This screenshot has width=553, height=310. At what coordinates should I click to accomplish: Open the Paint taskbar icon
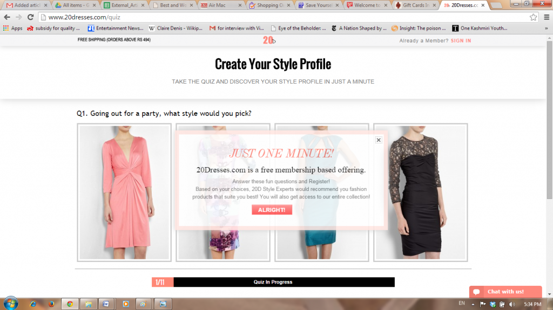(143, 304)
